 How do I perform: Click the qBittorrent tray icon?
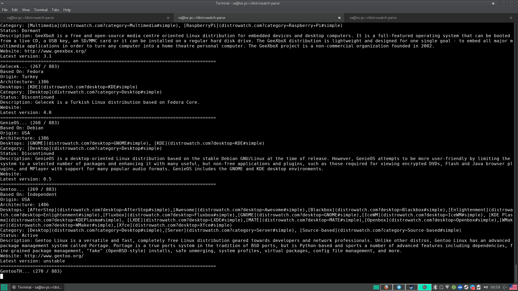click(460, 287)
